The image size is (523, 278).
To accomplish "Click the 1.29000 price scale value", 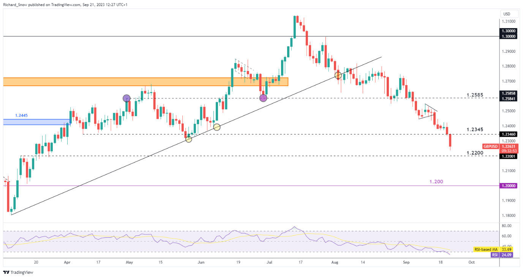I will [x=509, y=51].
